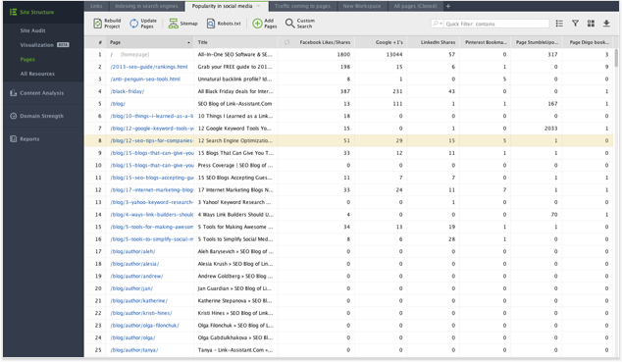Click in the Quick Filter input field
Viewport: 622px width, 362px height.
(495, 24)
